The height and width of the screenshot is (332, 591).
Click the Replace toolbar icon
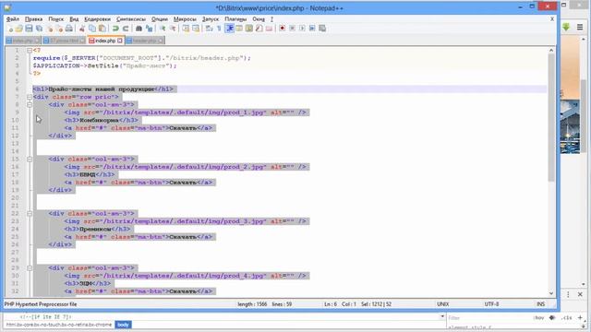coord(150,29)
